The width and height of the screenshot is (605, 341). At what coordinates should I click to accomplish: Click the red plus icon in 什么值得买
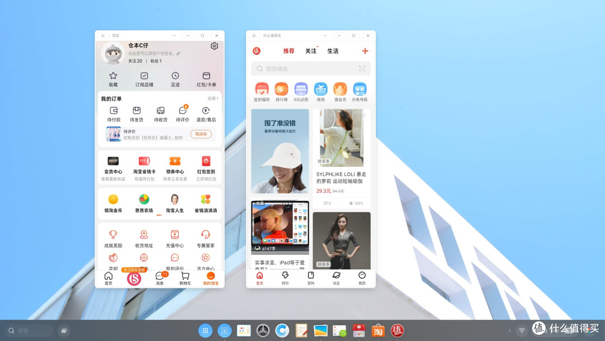point(365,51)
